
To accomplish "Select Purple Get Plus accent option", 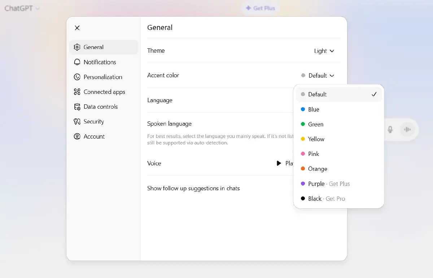I will (x=338, y=184).
